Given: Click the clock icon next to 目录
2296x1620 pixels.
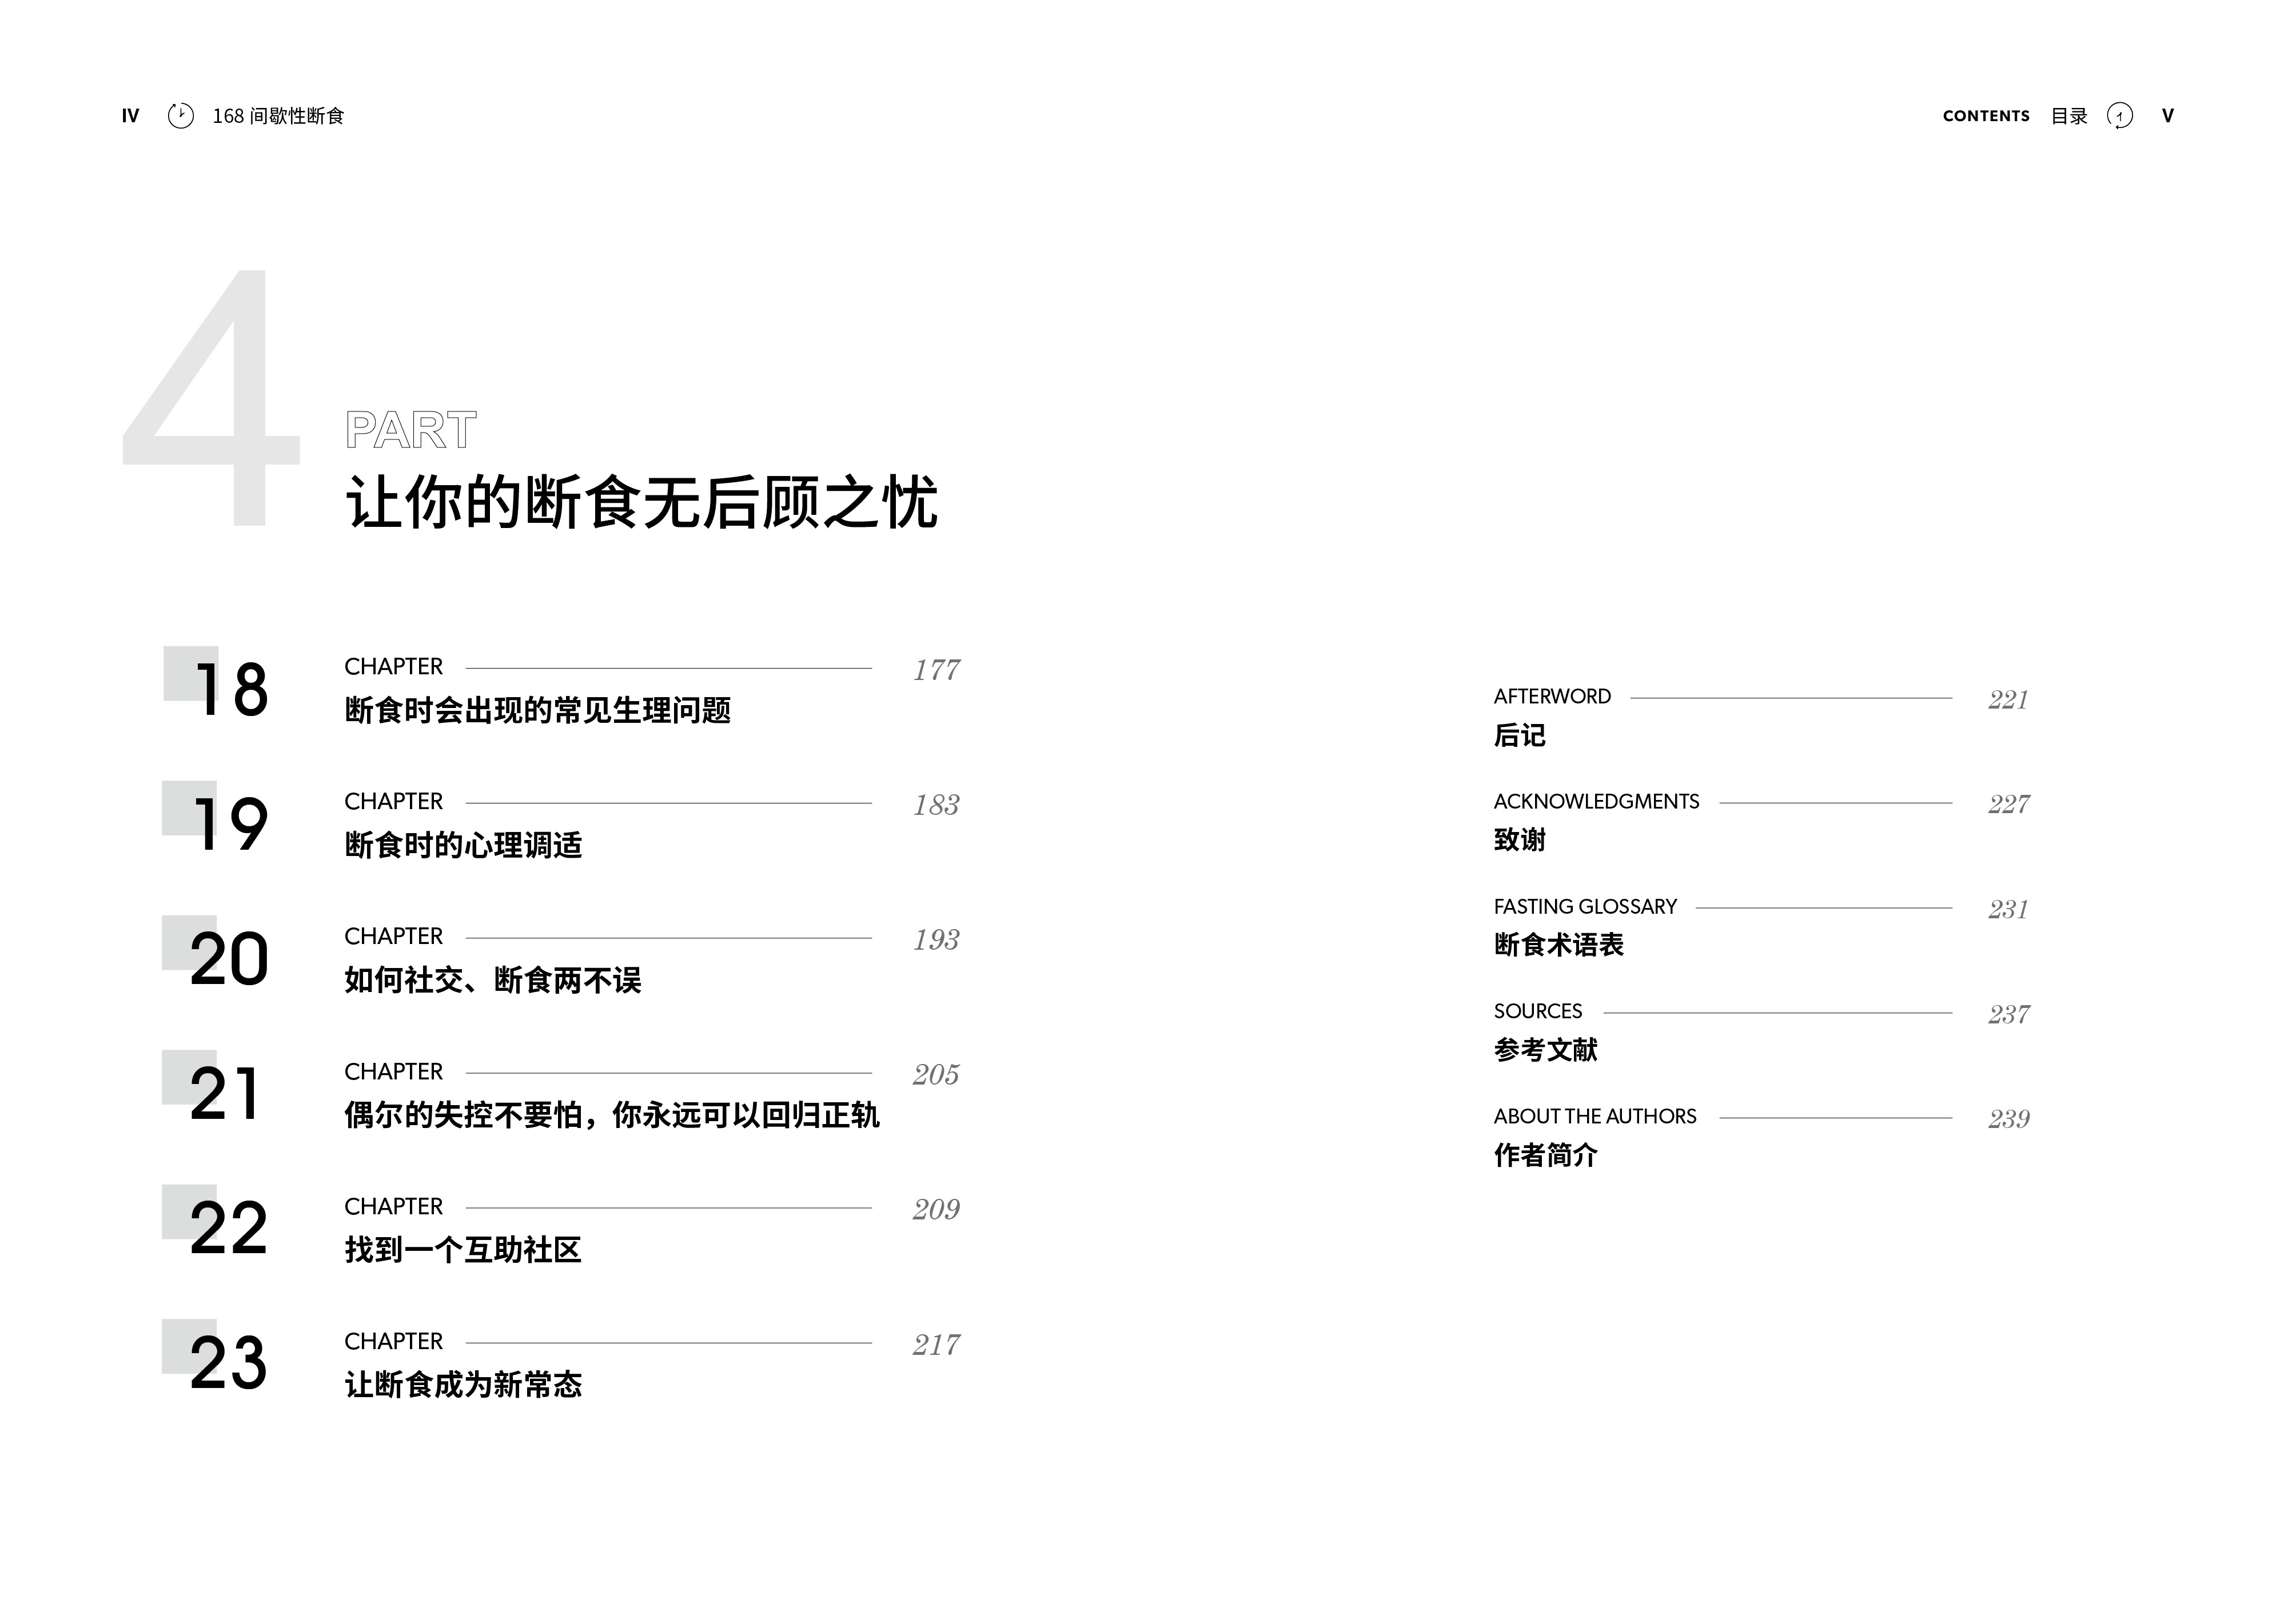Looking at the screenshot, I should [2119, 116].
